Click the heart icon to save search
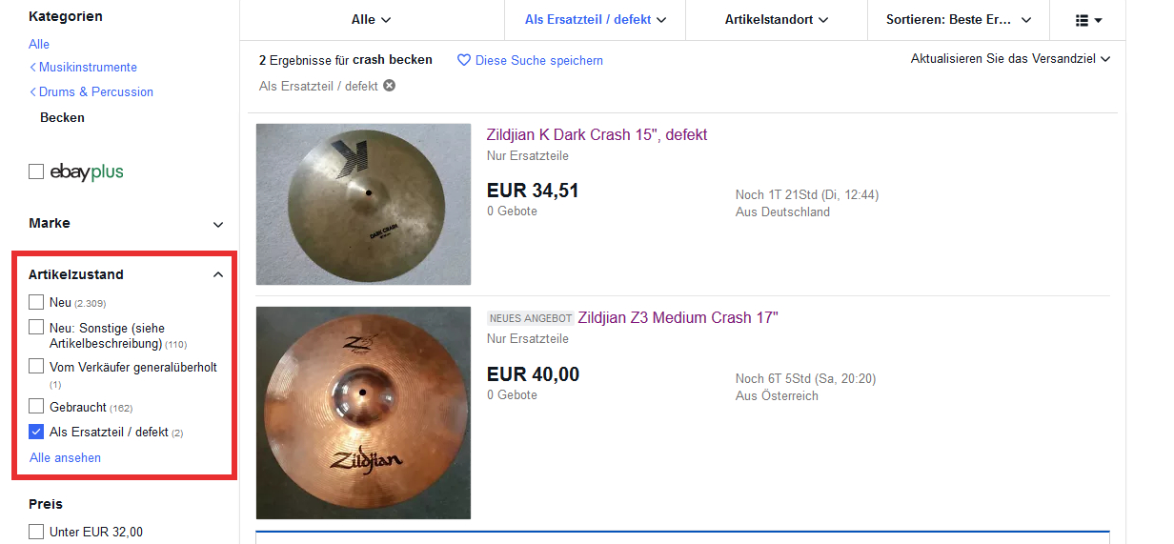Image resolution: width=1174 pixels, height=544 pixels. pos(464,60)
